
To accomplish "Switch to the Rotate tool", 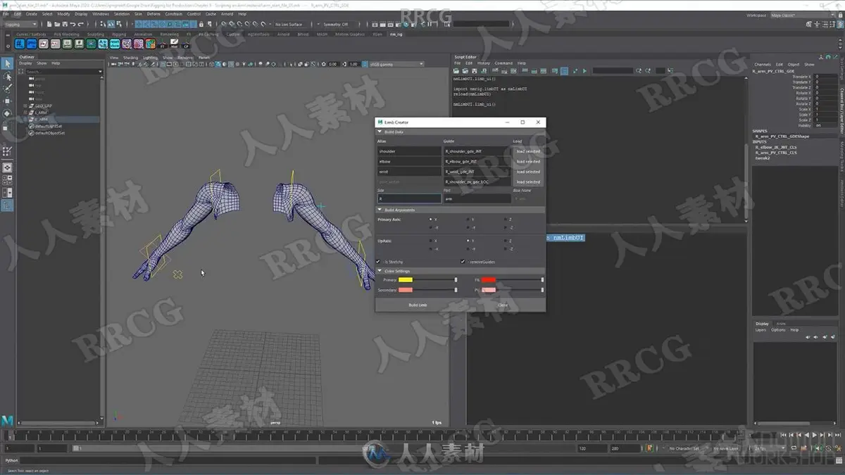I will tap(7, 113).
